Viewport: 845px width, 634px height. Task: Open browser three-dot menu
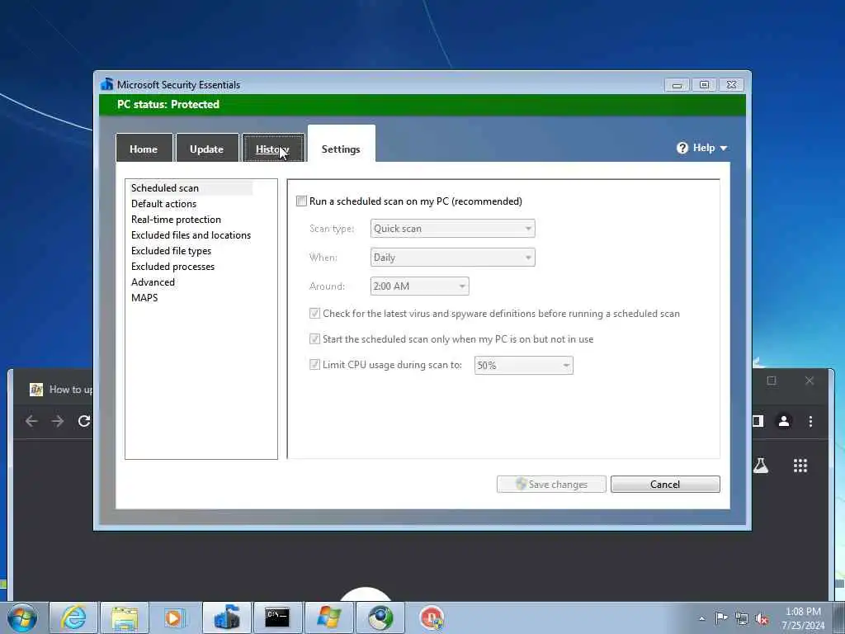[810, 421]
